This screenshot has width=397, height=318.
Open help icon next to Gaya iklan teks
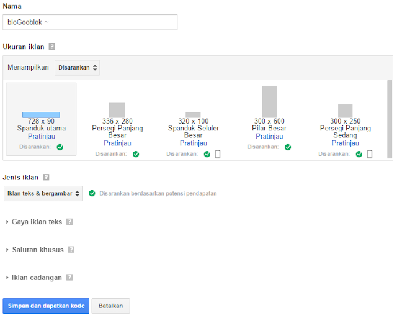tap(69, 222)
